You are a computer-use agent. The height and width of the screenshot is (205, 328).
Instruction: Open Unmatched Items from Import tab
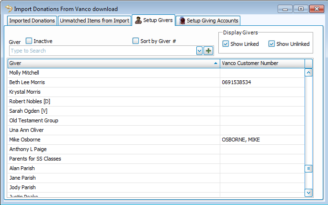(x=94, y=21)
